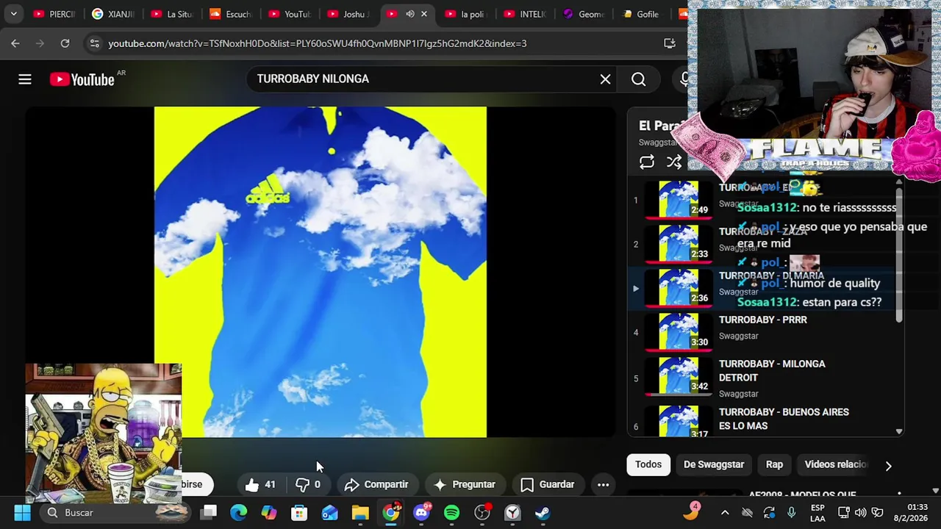The height and width of the screenshot is (529, 941).
Task: Go back with browser back arrow
Action: tap(15, 43)
